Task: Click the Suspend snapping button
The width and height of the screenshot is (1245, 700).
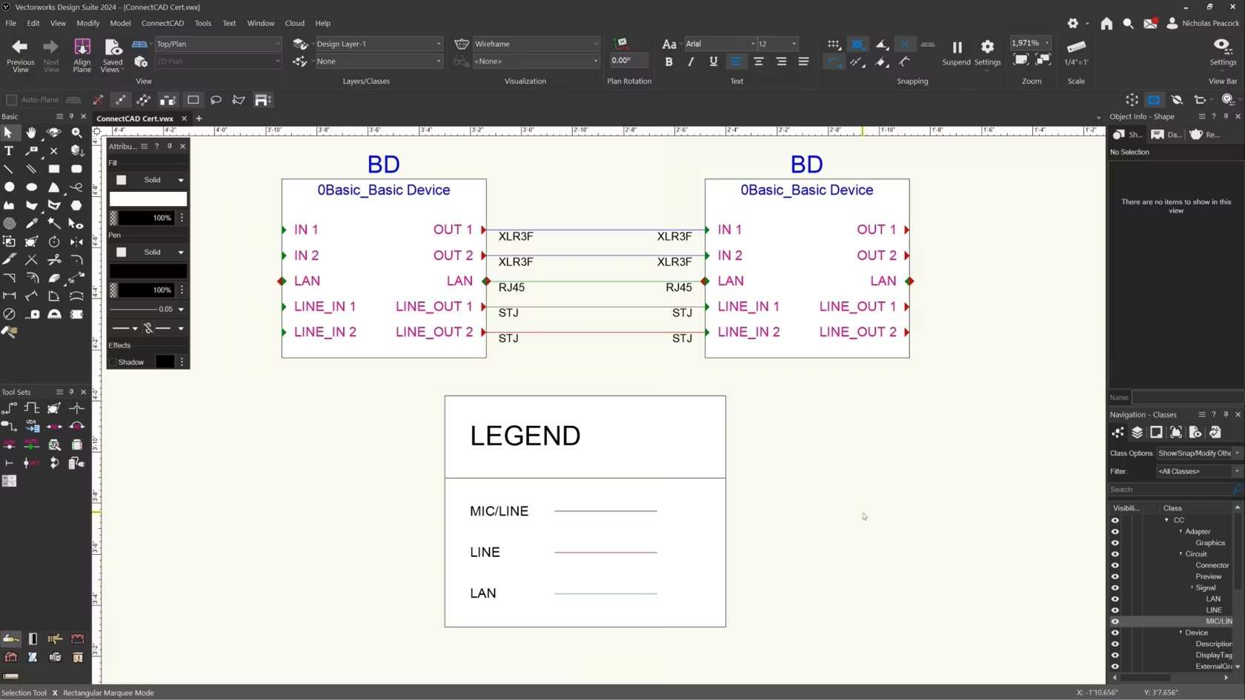Action: [955, 52]
